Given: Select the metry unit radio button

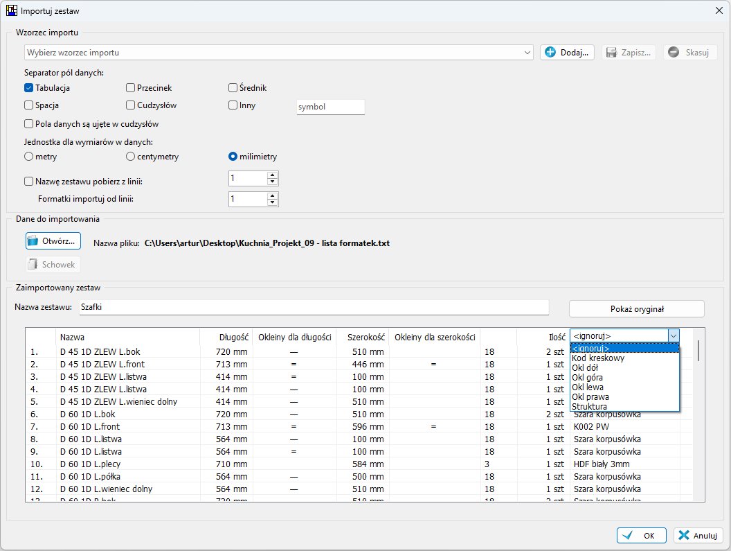Looking at the screenshot, I should pyautogui.click(x=29, y=157).
